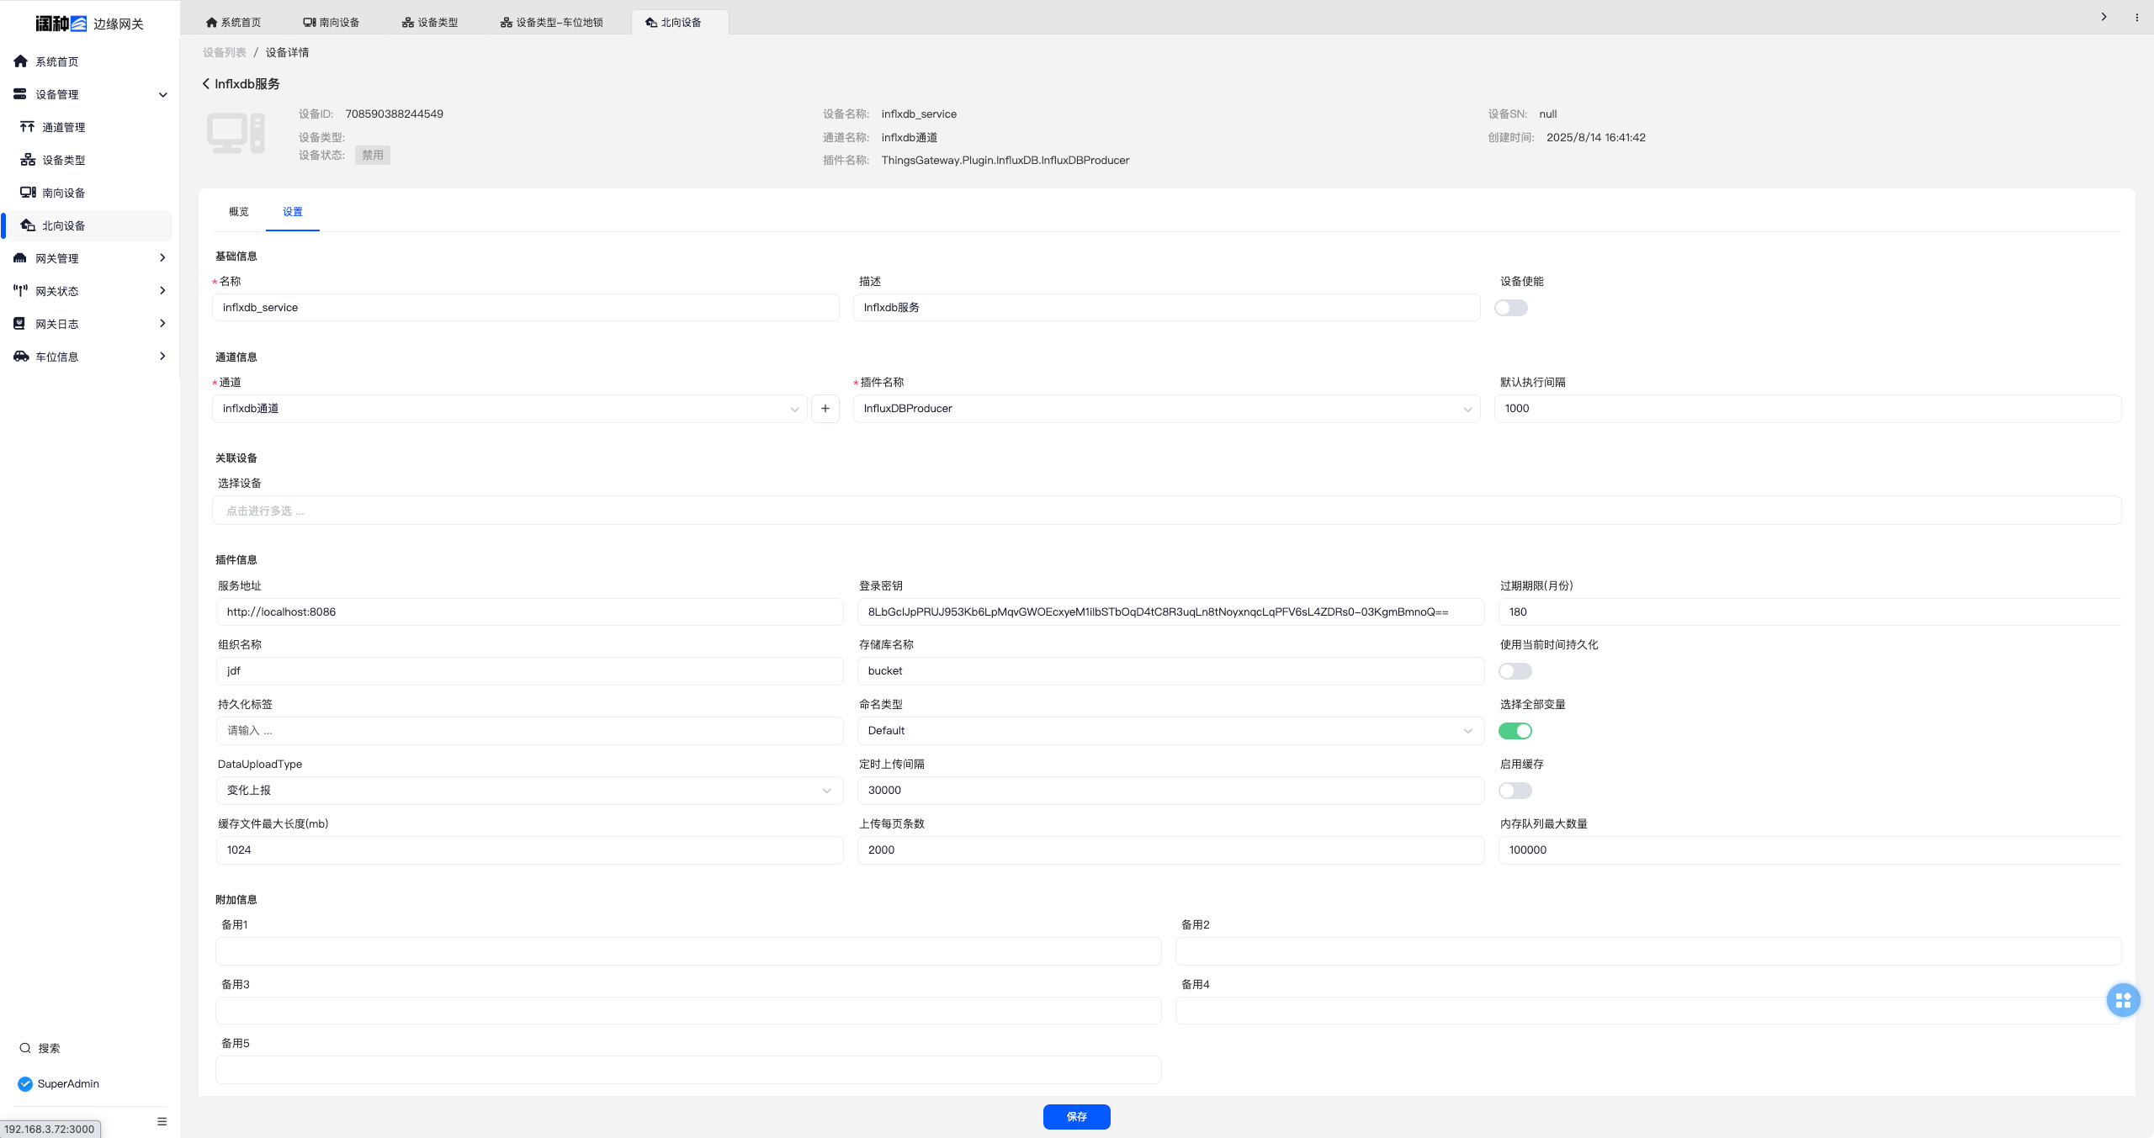Switch to the 设备类型-车位地锁 top tab
Image resolution: width=2154 pixels, height=1138 pixels.
552,23
